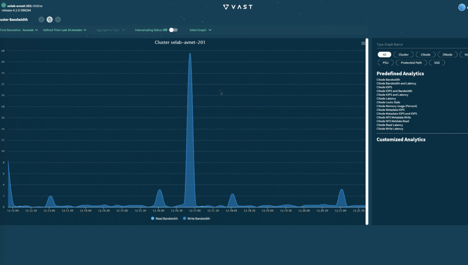468x265 pixels.
Task: Select the PSU filter chip
Action: coord(386,63)
